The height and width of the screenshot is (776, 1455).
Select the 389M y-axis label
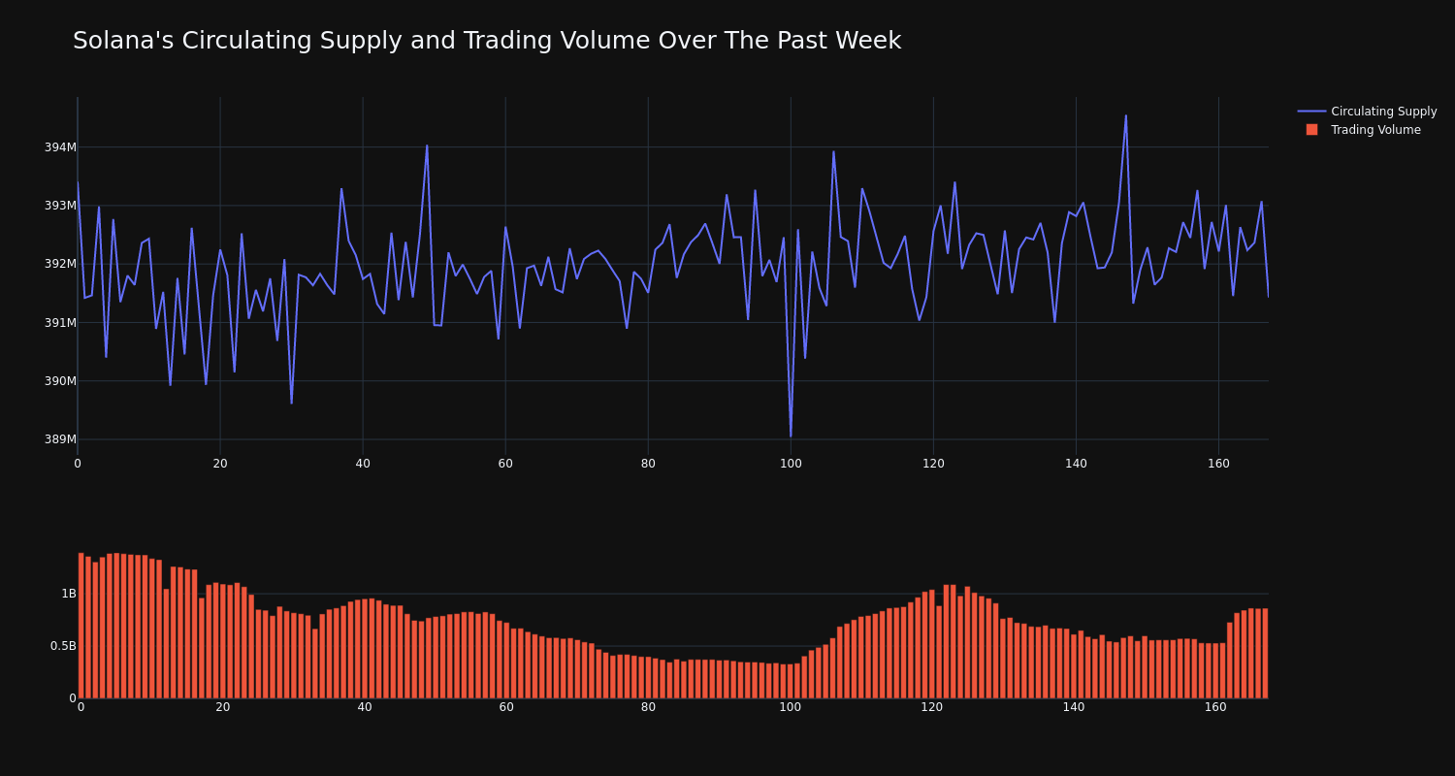point(60,439)
